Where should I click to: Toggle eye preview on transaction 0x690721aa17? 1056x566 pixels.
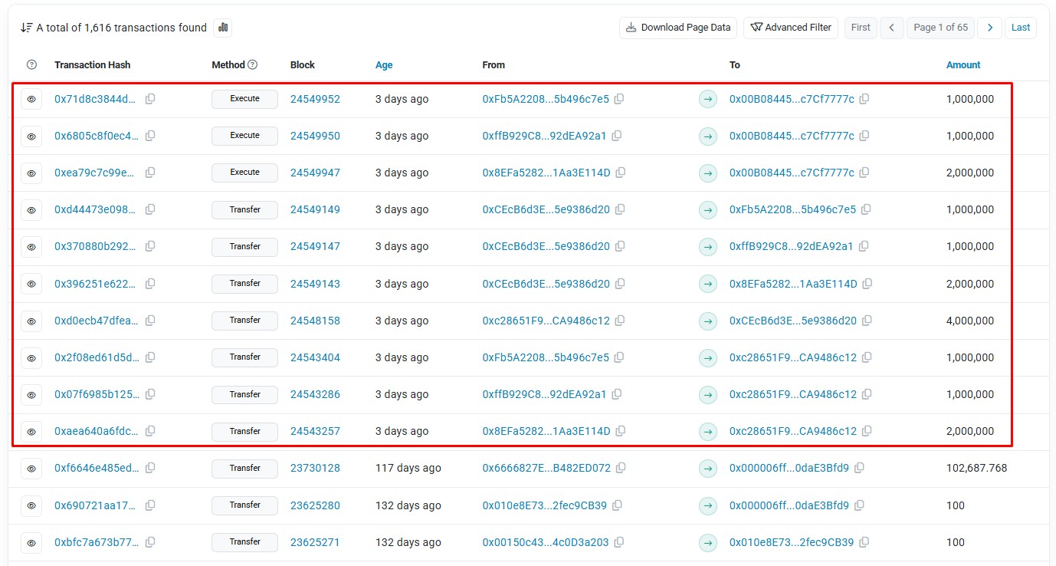coord(31,505)
